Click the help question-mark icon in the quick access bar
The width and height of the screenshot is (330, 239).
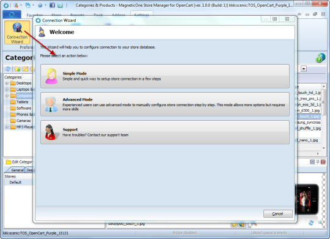point(40,5)
